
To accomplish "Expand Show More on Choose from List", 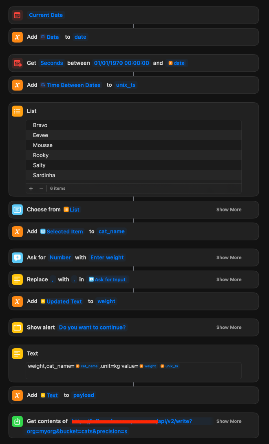I will (229, 209).
